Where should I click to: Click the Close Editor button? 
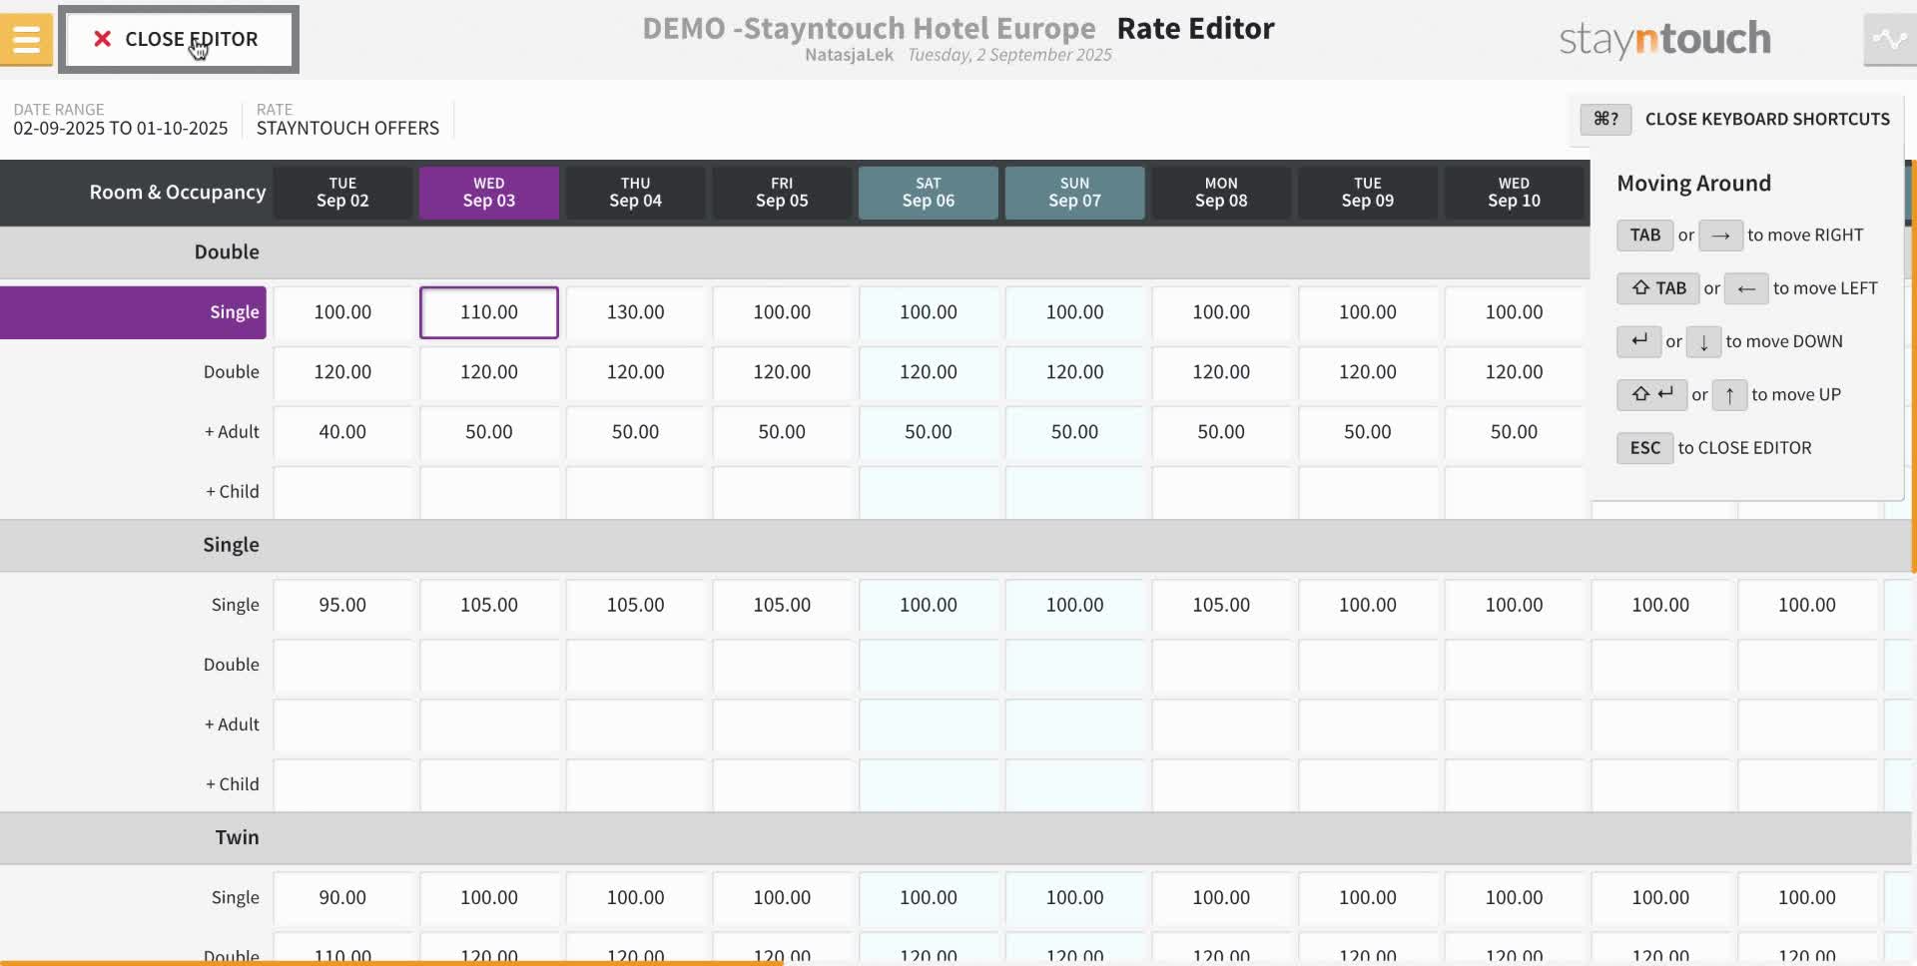pyautogui.click(x=179, y=39)
